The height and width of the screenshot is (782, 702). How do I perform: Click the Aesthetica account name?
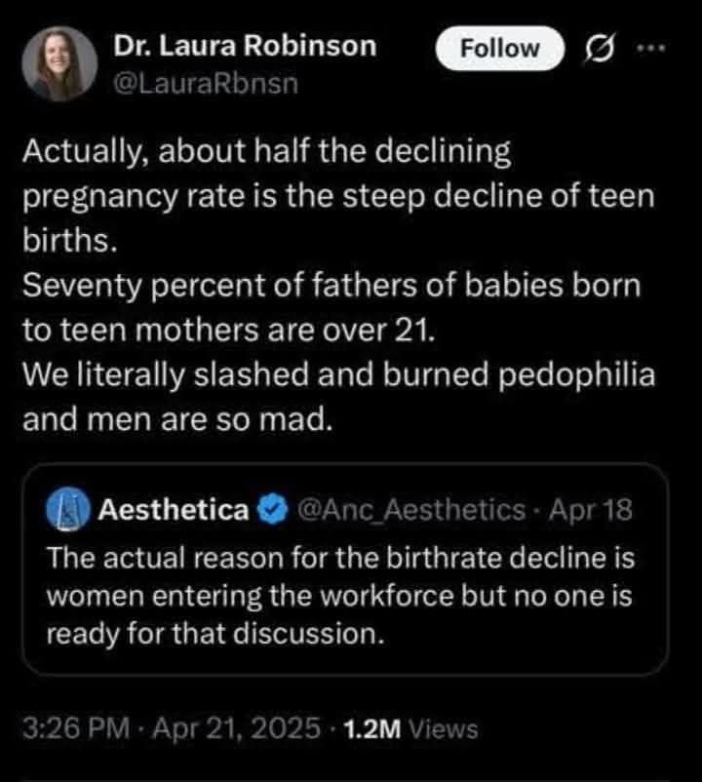pyautogui.click(x=172, y=509)
